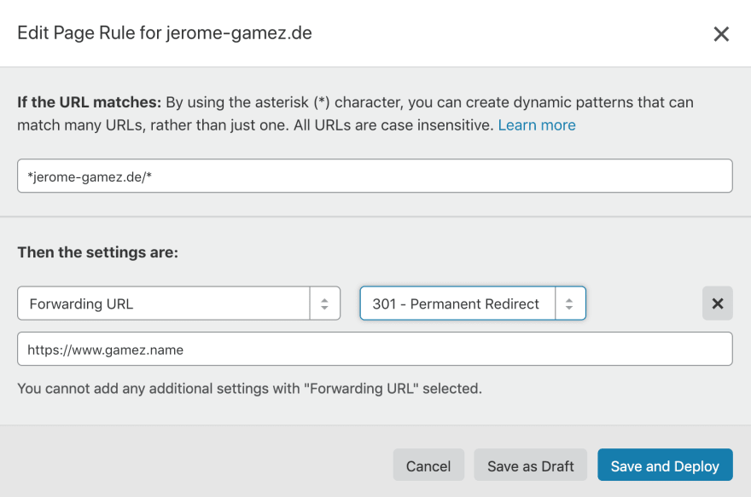Close the Edit Page Rule dialog
Screen dimensions: 751x497
coord(721,34)
